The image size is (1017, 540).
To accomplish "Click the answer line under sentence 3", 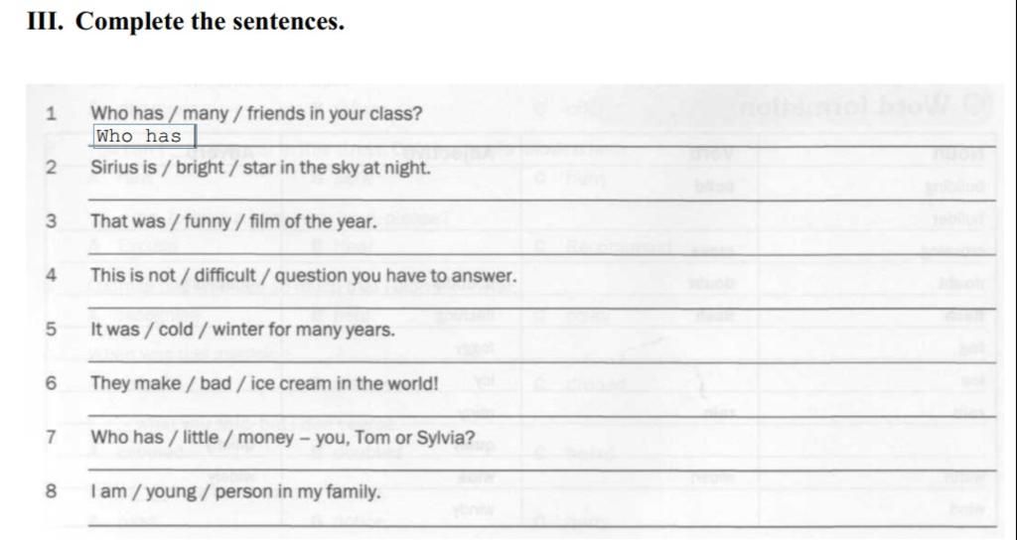I will 541,246.
